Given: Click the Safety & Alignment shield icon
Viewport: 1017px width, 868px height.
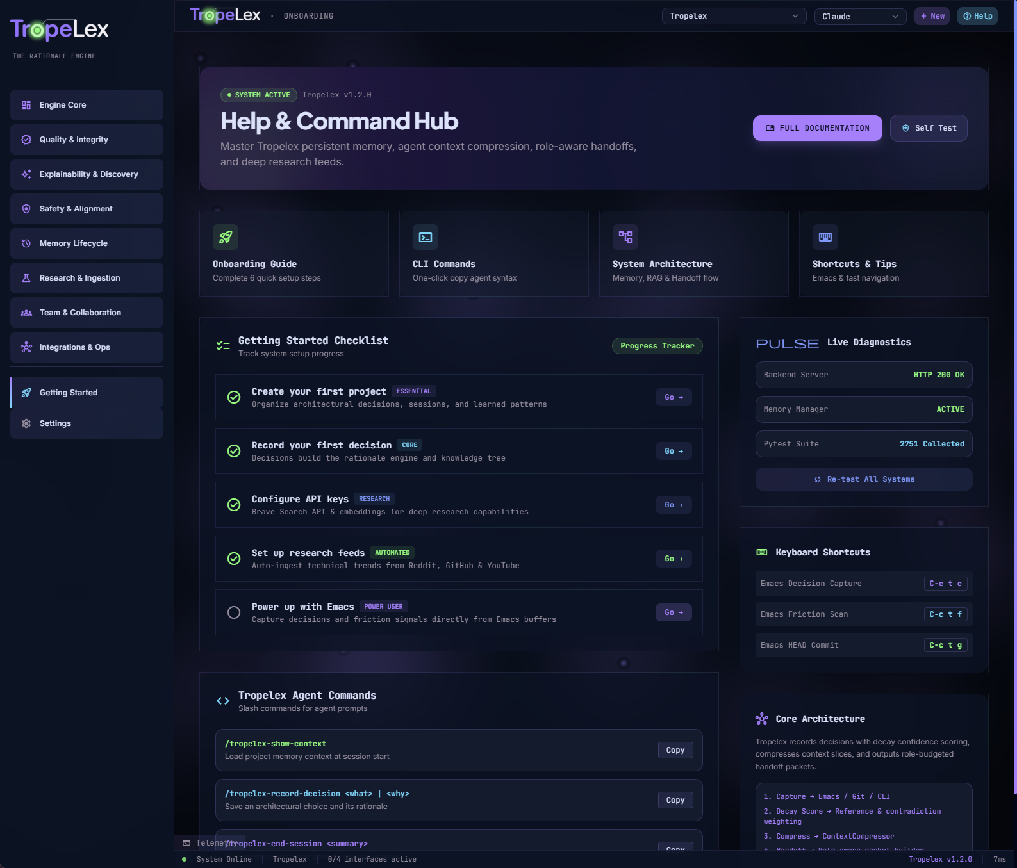Looking at the screenshot, I should coord(26,209).
